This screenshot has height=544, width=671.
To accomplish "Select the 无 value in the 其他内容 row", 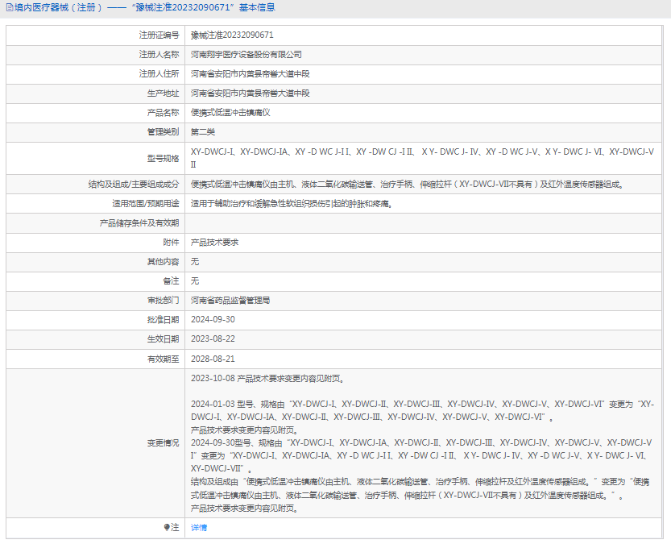I will click(x=195, y=261).
